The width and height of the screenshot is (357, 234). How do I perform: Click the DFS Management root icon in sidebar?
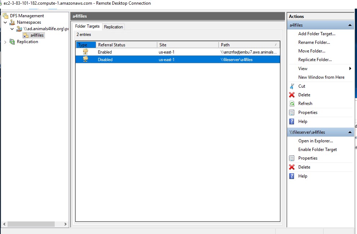pyautogui.click(x=5, y=15)
